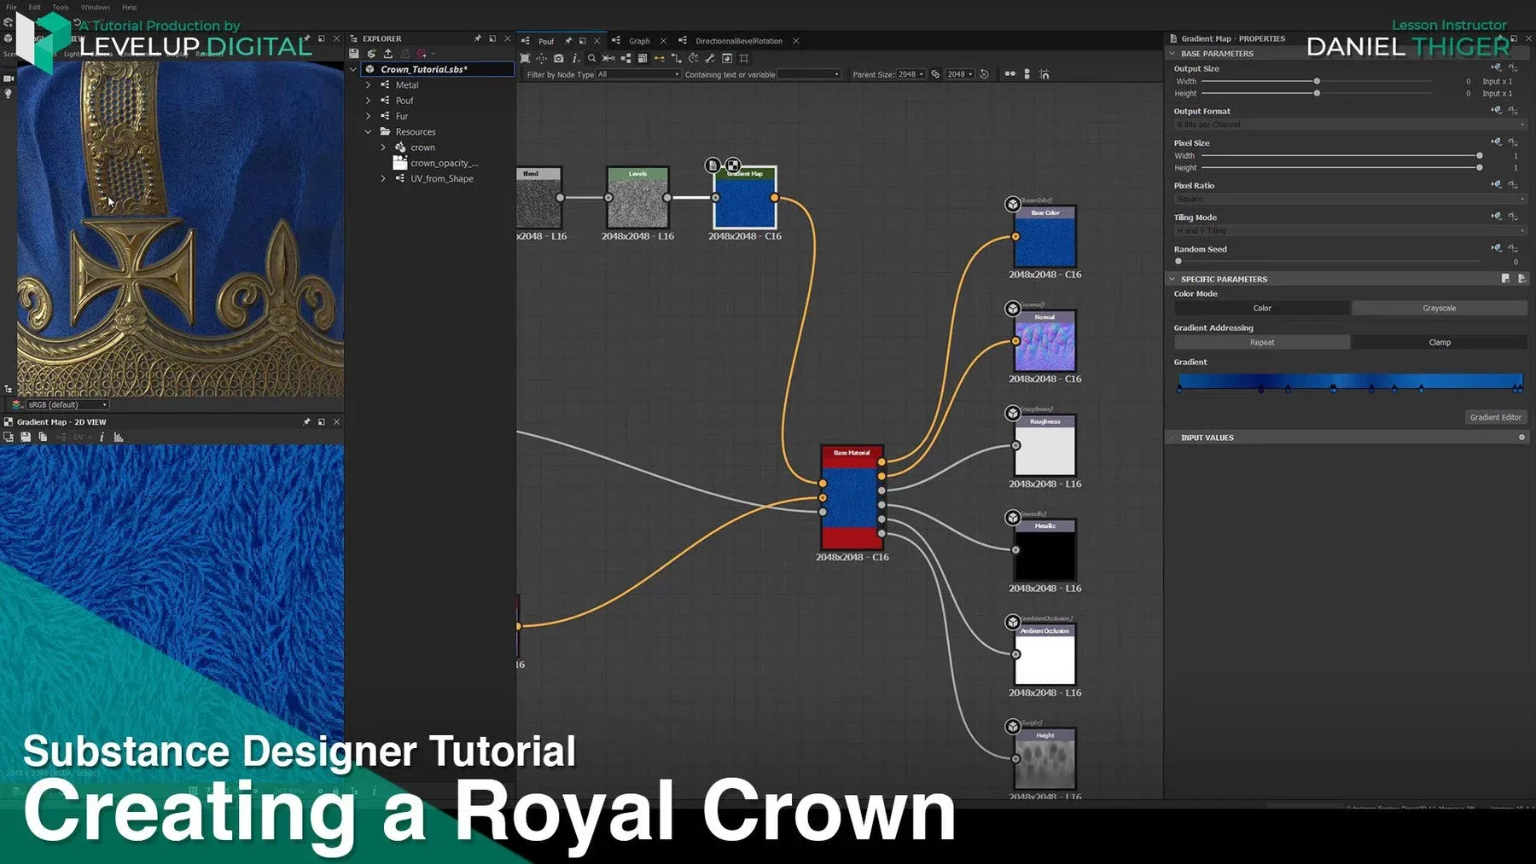Screen dimensions: 1536x864
Task: Open the Tools menu
Action: coord(60,7)
